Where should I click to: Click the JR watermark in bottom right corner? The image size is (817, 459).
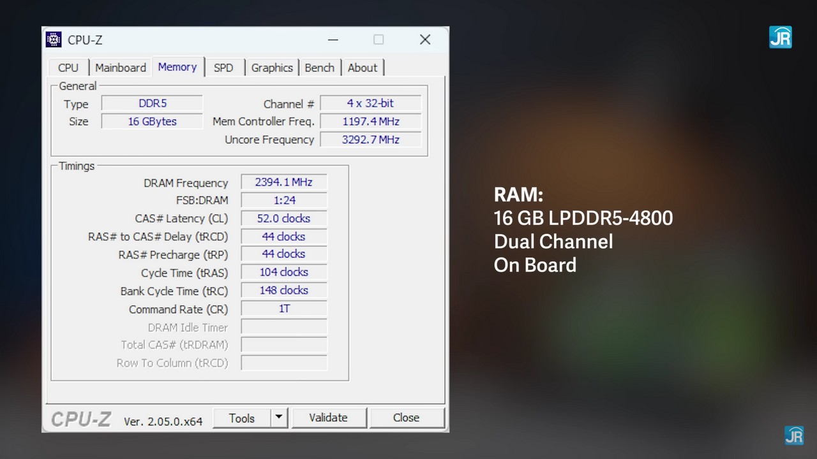[x=794, y=435]
